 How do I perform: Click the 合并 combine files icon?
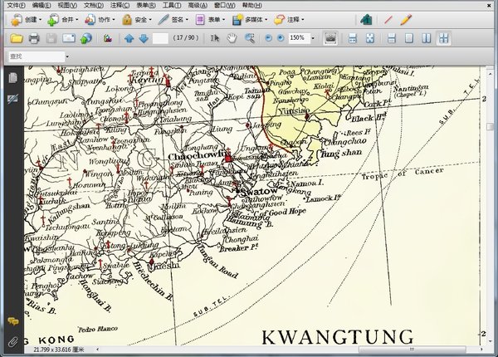pos(53,20)
